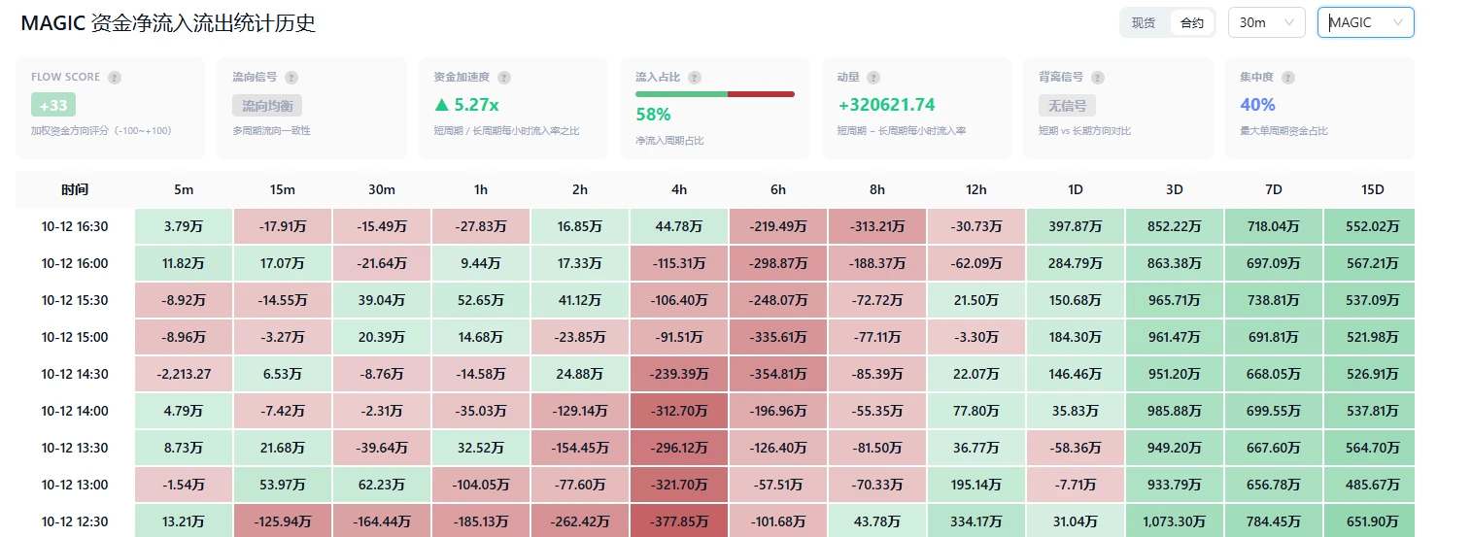Click the 4h column header
The height and width of the screenshot is (537, 1471).
click(x=679, y=189)
